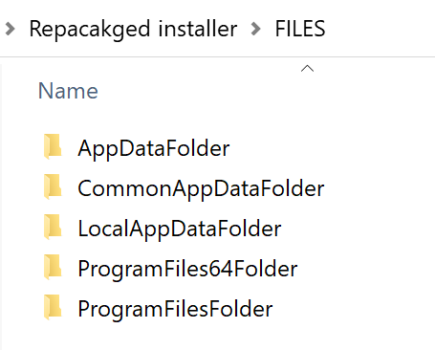Select the ProgramFiles64Folder folder icon
The height and width of the screenshot is (350, 435).
(x=53, y=267)
